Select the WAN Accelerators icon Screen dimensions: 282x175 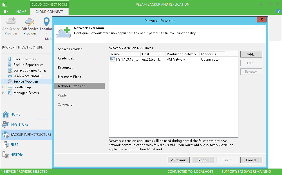tap(10, 76)
